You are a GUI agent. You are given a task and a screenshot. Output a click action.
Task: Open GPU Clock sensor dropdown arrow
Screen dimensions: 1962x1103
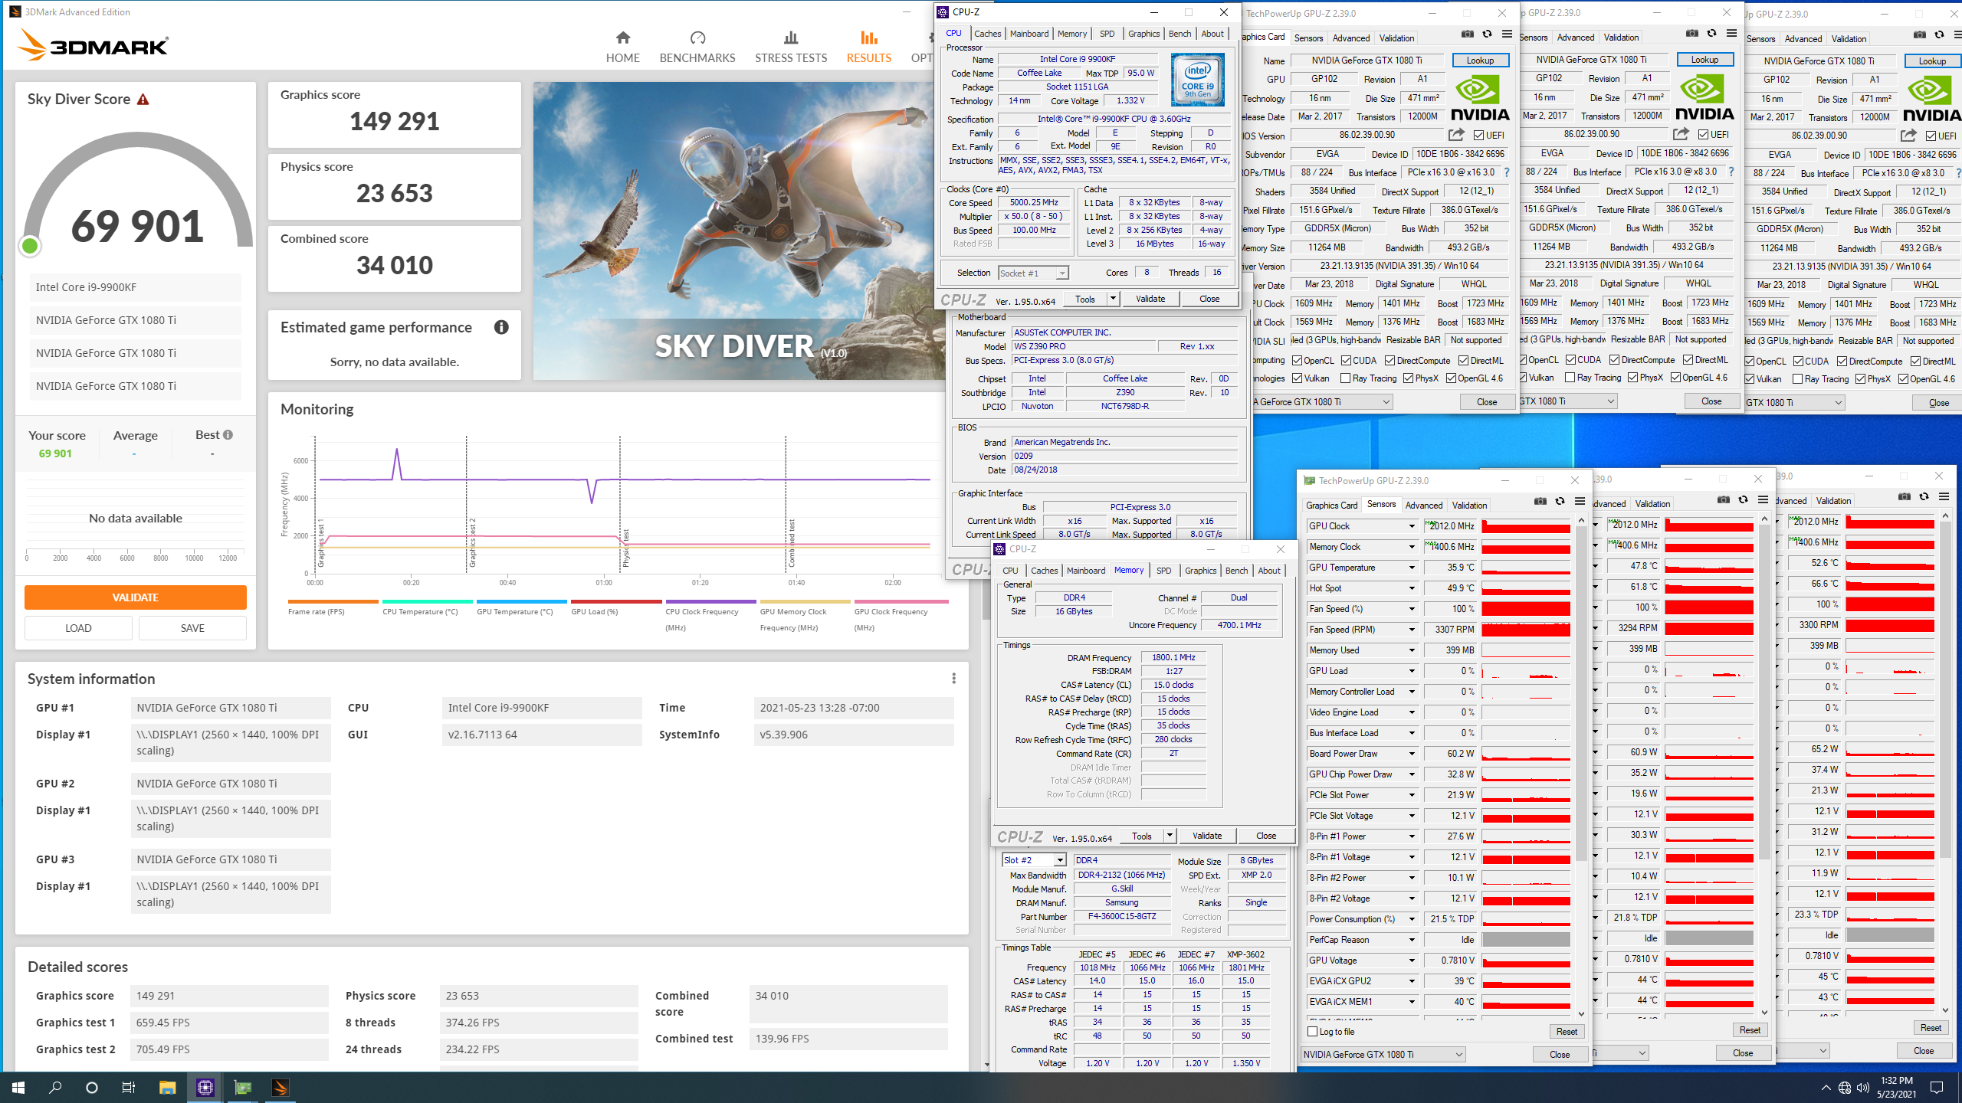pos(1412,526)
